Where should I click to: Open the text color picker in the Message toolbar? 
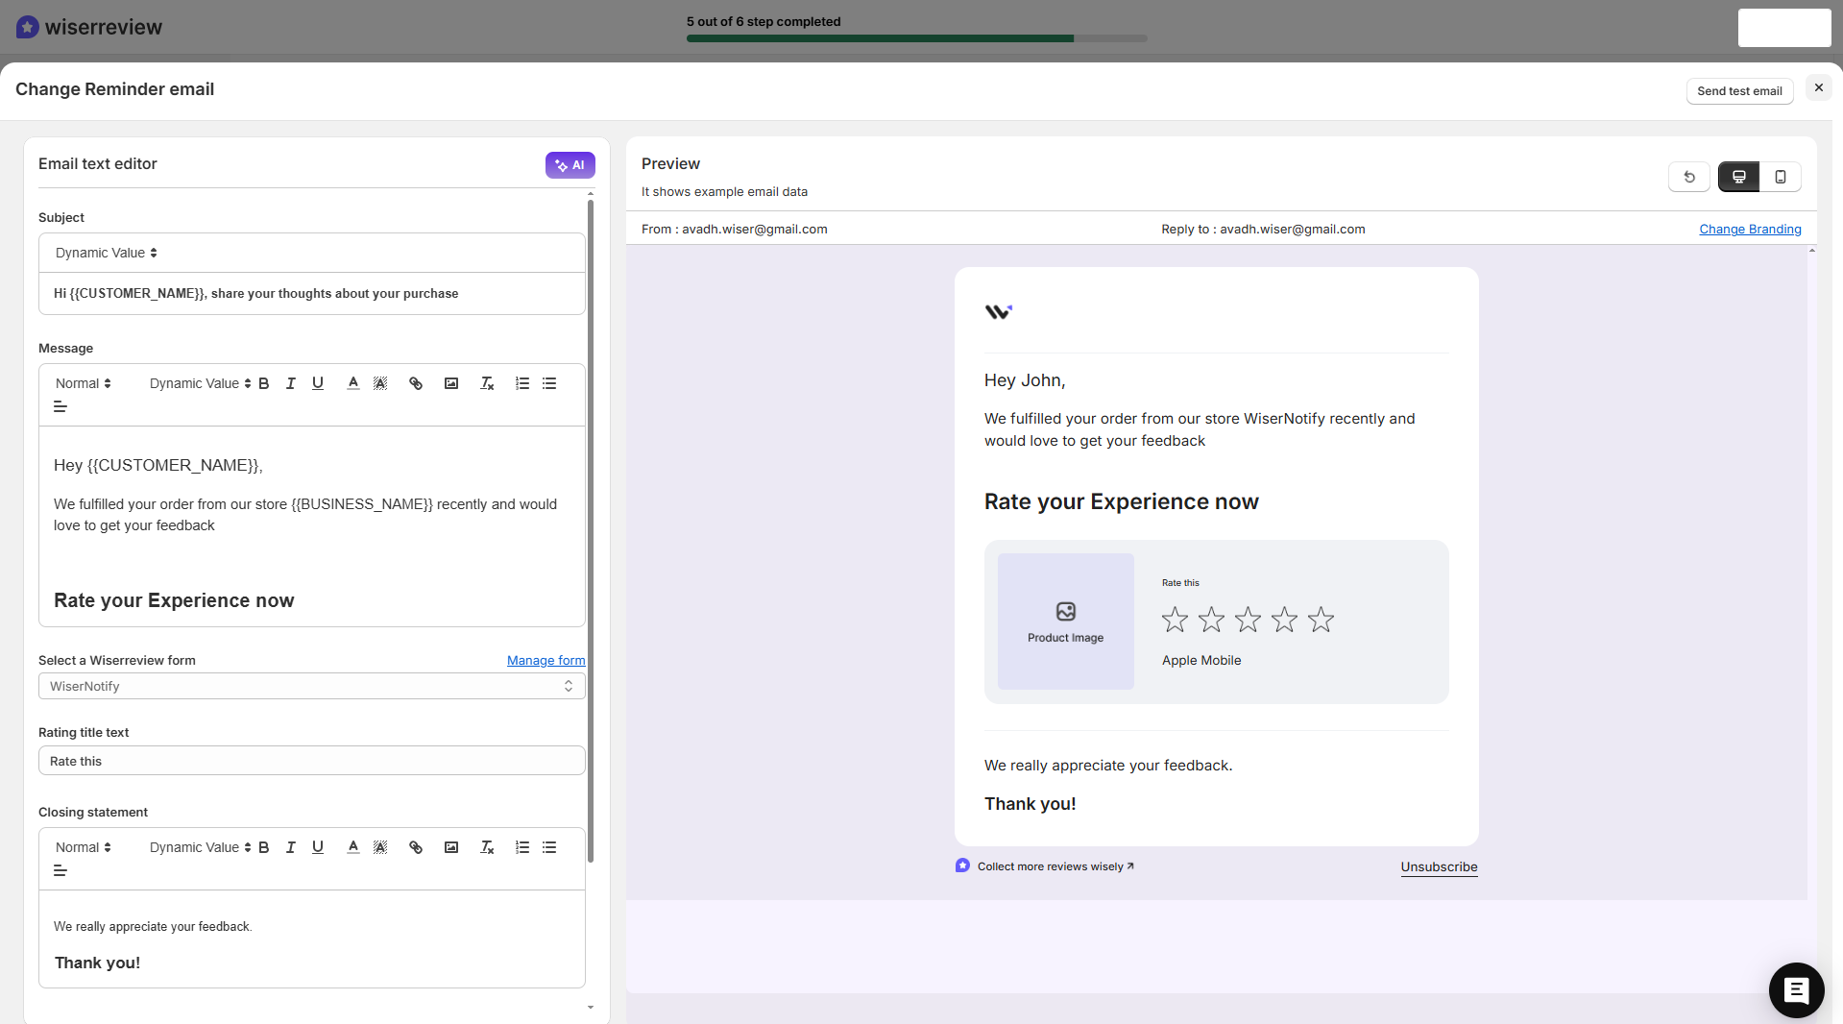click(352, 383)
